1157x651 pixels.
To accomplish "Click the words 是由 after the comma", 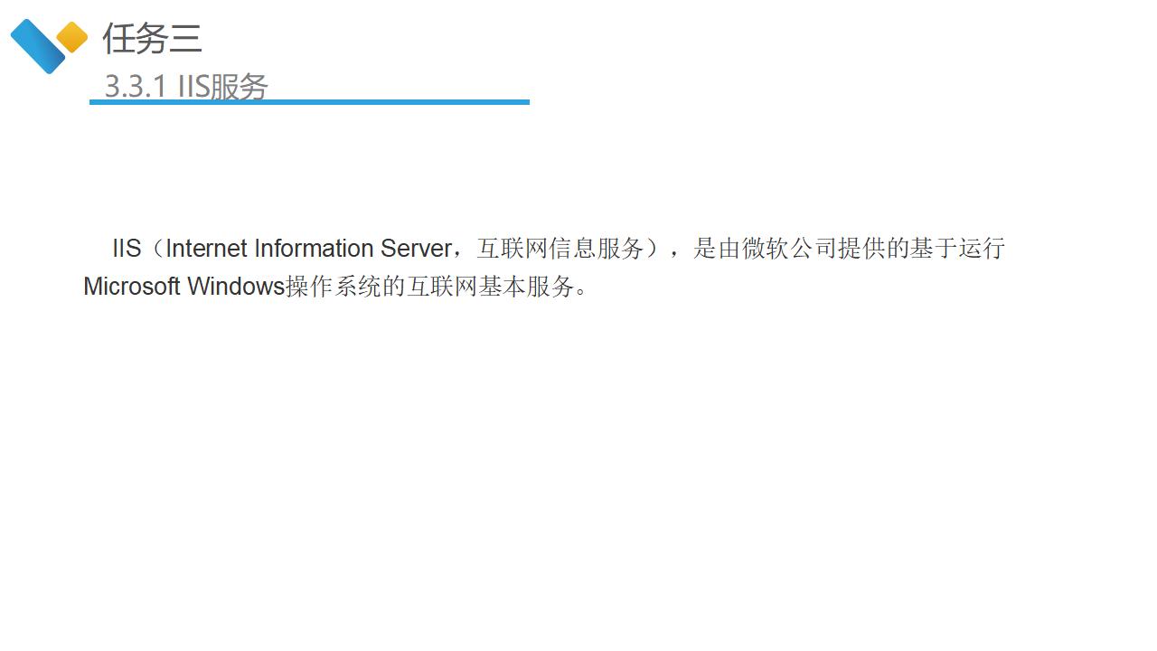I will tap(718, 249).
